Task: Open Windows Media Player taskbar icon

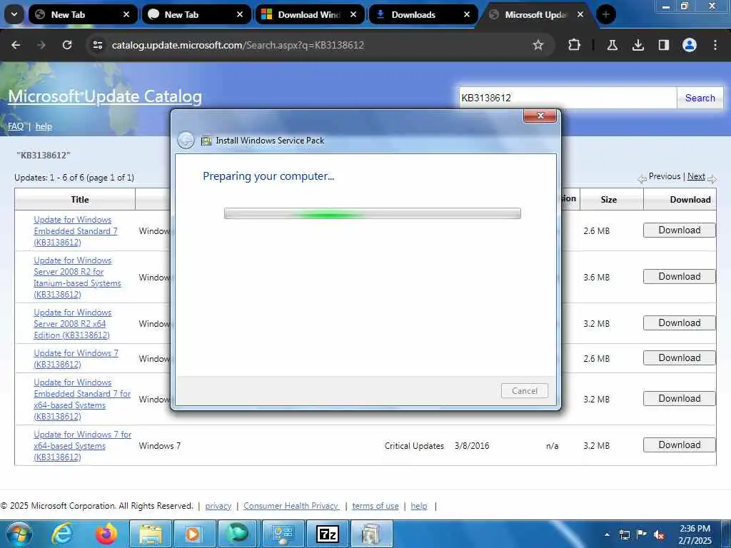Action: (194, 534)
